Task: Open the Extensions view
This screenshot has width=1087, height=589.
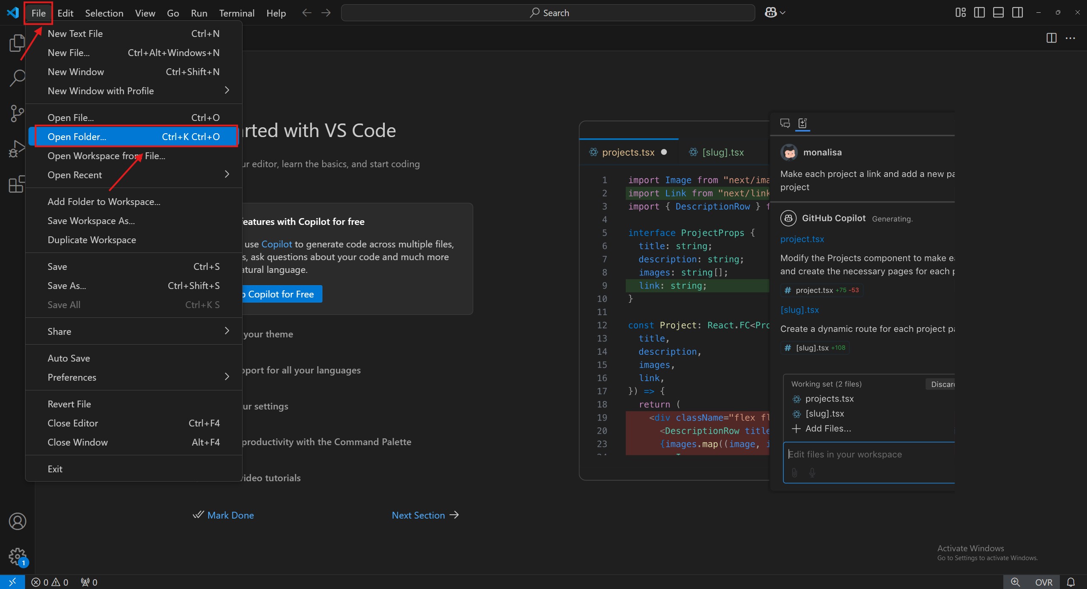Action: 17,184
